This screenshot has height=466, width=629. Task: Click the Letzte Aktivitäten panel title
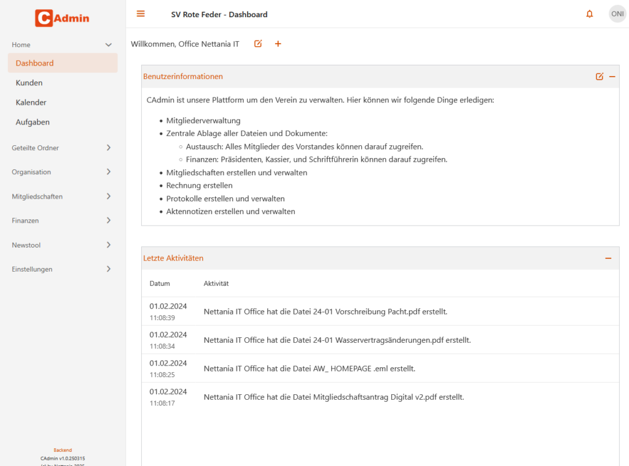173,258
